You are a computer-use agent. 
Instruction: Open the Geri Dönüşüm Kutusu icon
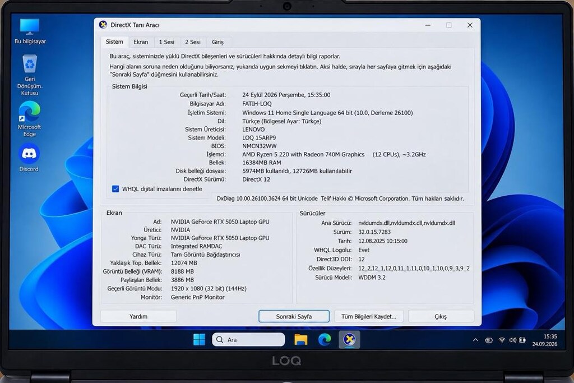[30, 76]
